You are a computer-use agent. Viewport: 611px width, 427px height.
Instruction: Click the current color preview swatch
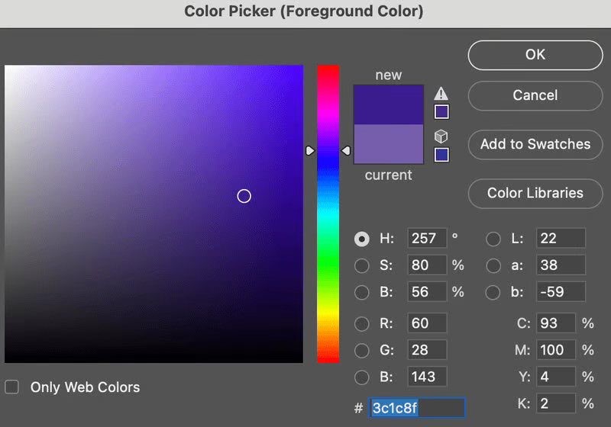[388, 144]
